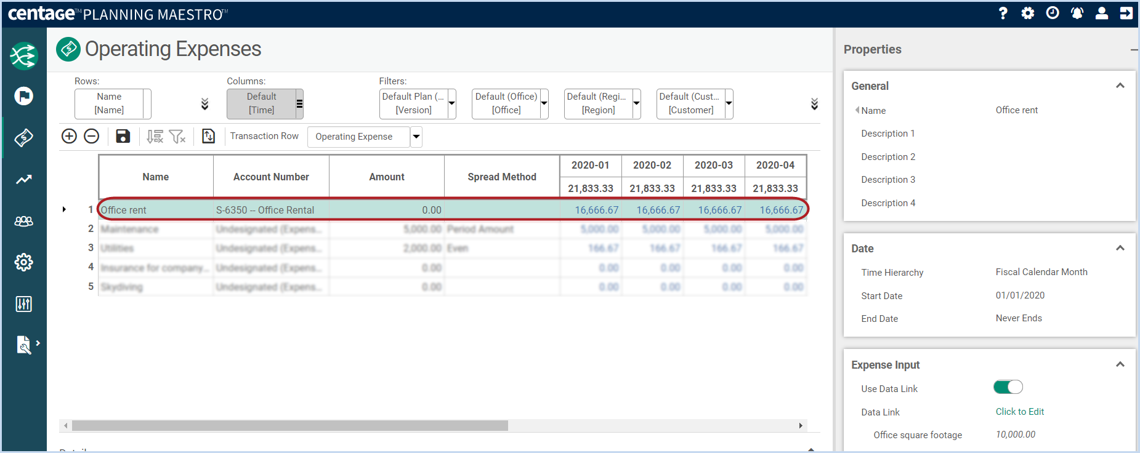The width and height of the screenshot is (1140, 453).
Task: Clear sorting with sort-x icon
Action: click(x=155, y=136)
